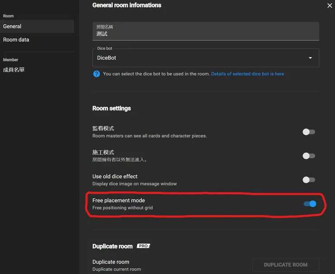This screenshot has height=274, width=335.
Task: Disable Free placement mode switch
Action: (310, 204)
